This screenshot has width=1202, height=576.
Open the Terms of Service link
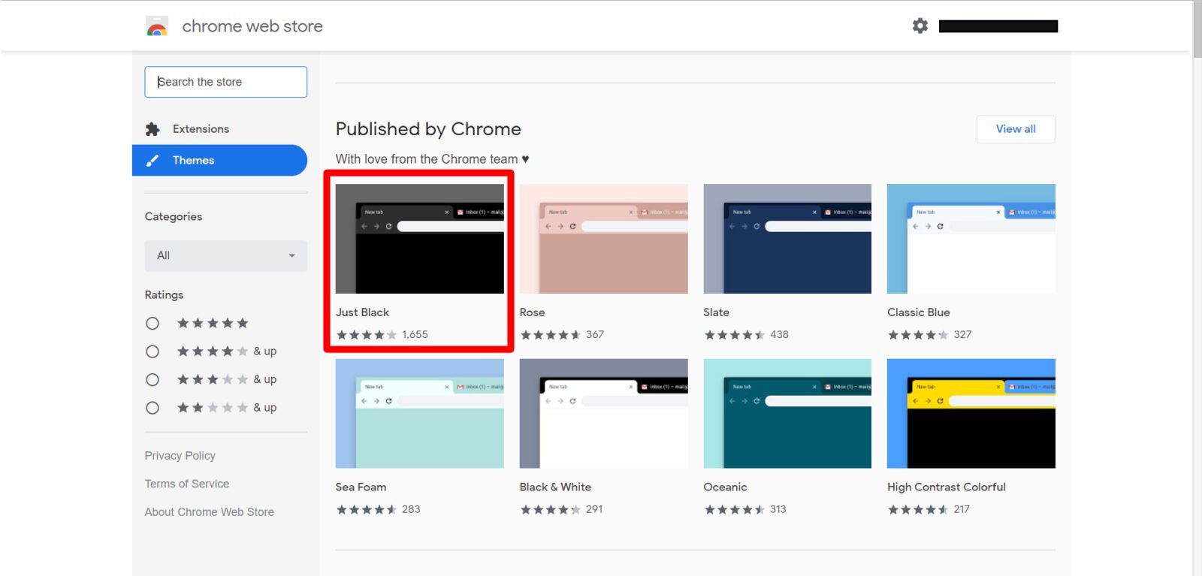[x=187, y=484]
